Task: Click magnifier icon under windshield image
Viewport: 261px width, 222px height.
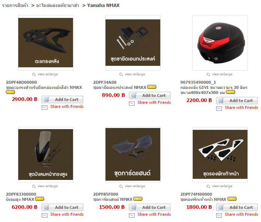Action: pyautogui.click(x=34, y=186)
